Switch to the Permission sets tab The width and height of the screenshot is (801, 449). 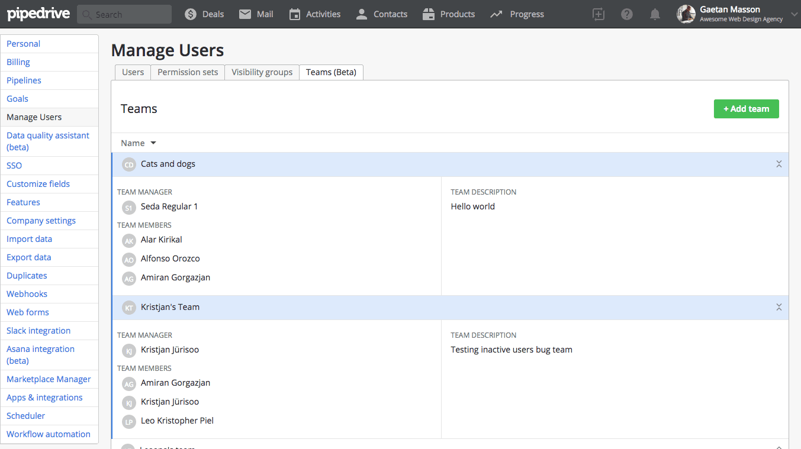point(188,72)
